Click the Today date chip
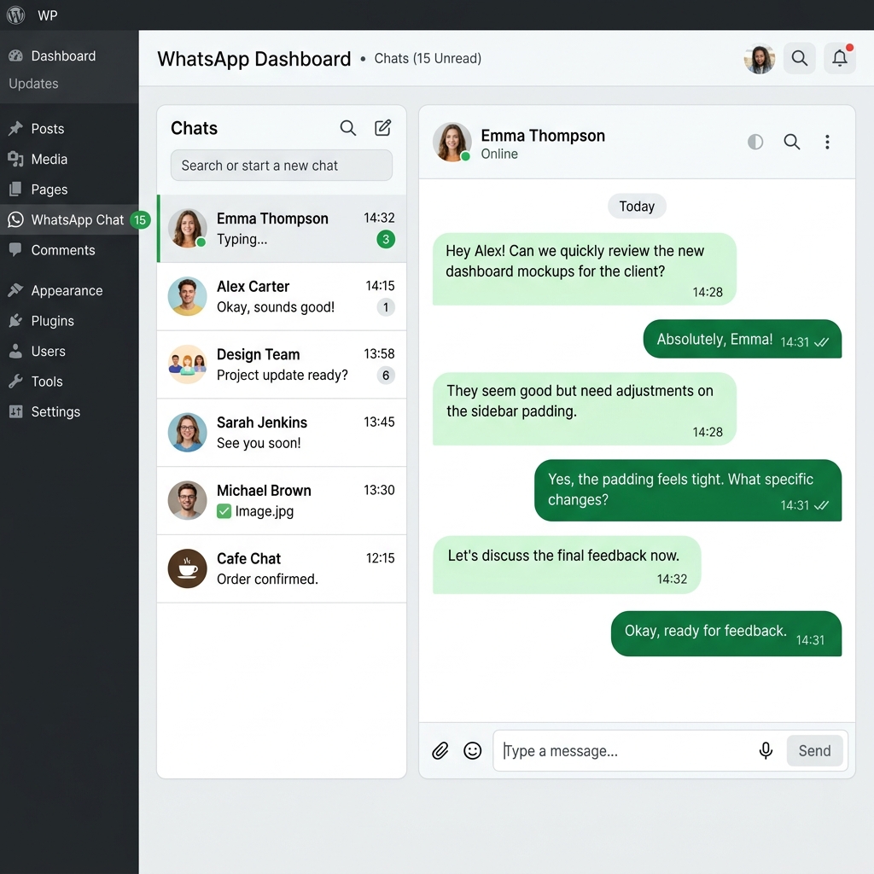The width and height of the screenshot is (874, 874). [637, 207]
